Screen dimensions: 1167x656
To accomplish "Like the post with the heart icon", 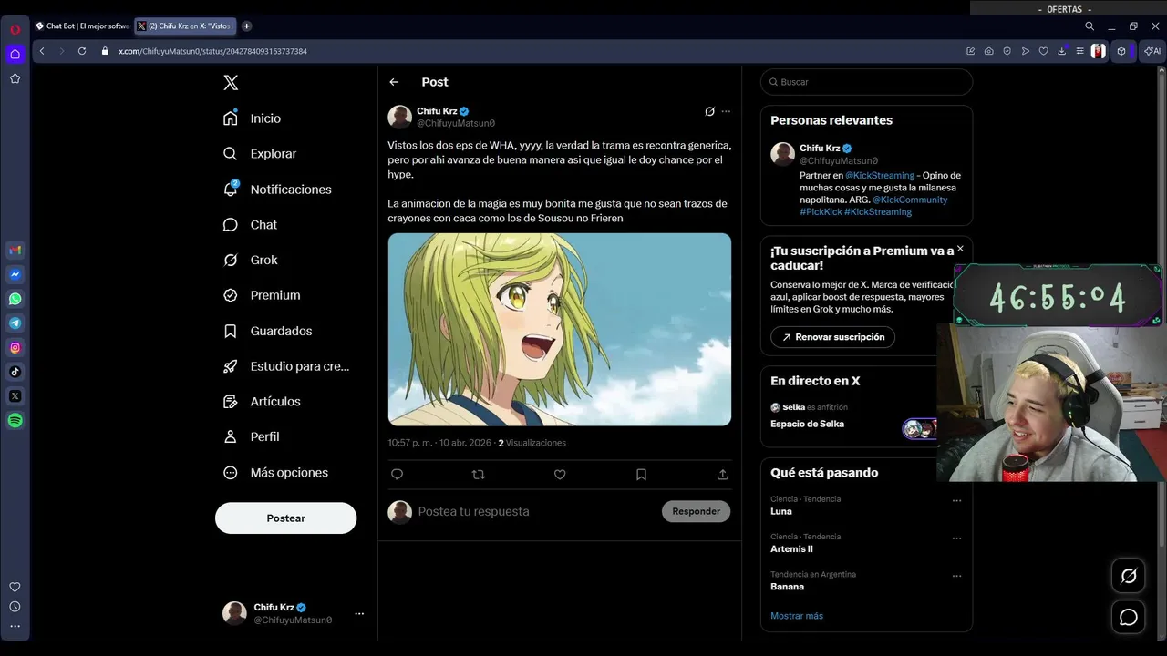I will 560,475.
